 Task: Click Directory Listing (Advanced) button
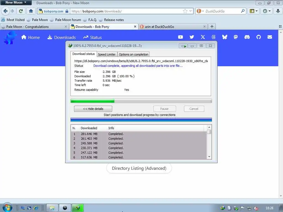click(139, 168)
